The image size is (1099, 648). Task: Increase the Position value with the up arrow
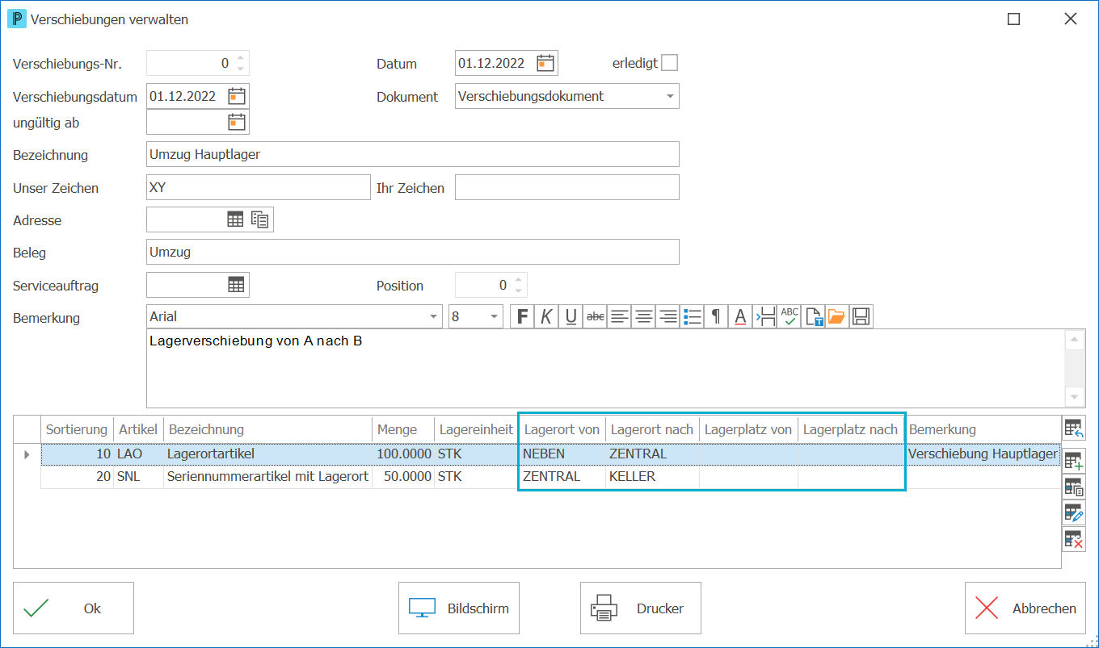[518, 279]
